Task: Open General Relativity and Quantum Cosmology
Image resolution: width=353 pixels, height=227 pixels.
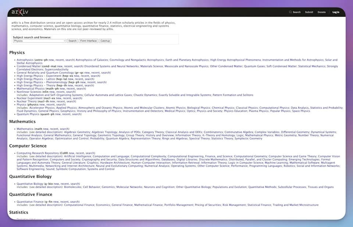Action: [45, 73]
